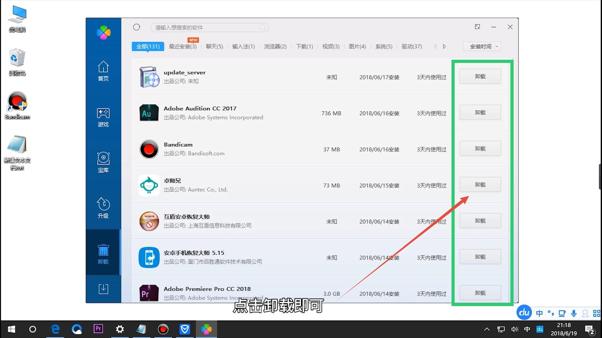The height and width of the screenshot is (338, 602).
Task: Click the update_server program icon
Action: (x=149, y=77)
